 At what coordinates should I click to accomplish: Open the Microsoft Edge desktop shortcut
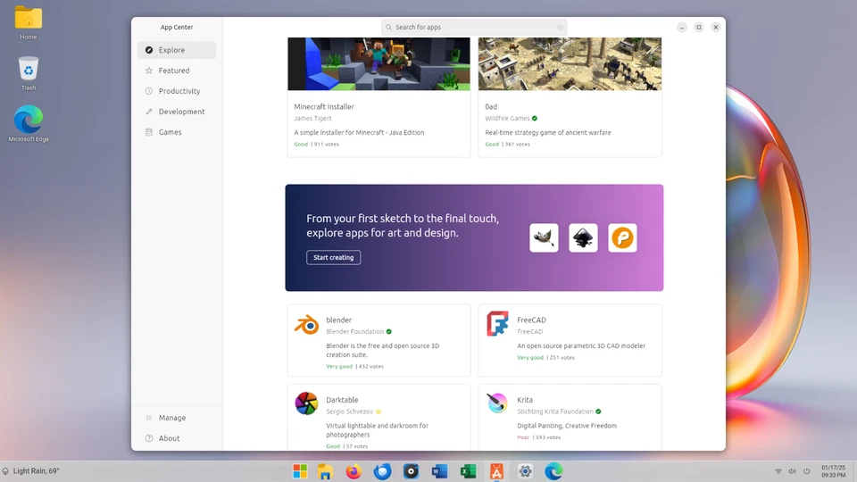(29, 124)
